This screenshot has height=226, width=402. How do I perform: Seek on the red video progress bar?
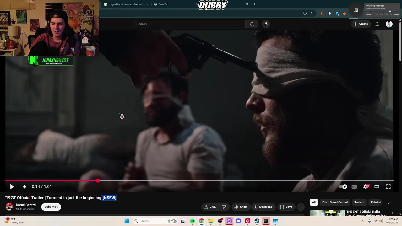pyautogui.click(x=199, y=180)
